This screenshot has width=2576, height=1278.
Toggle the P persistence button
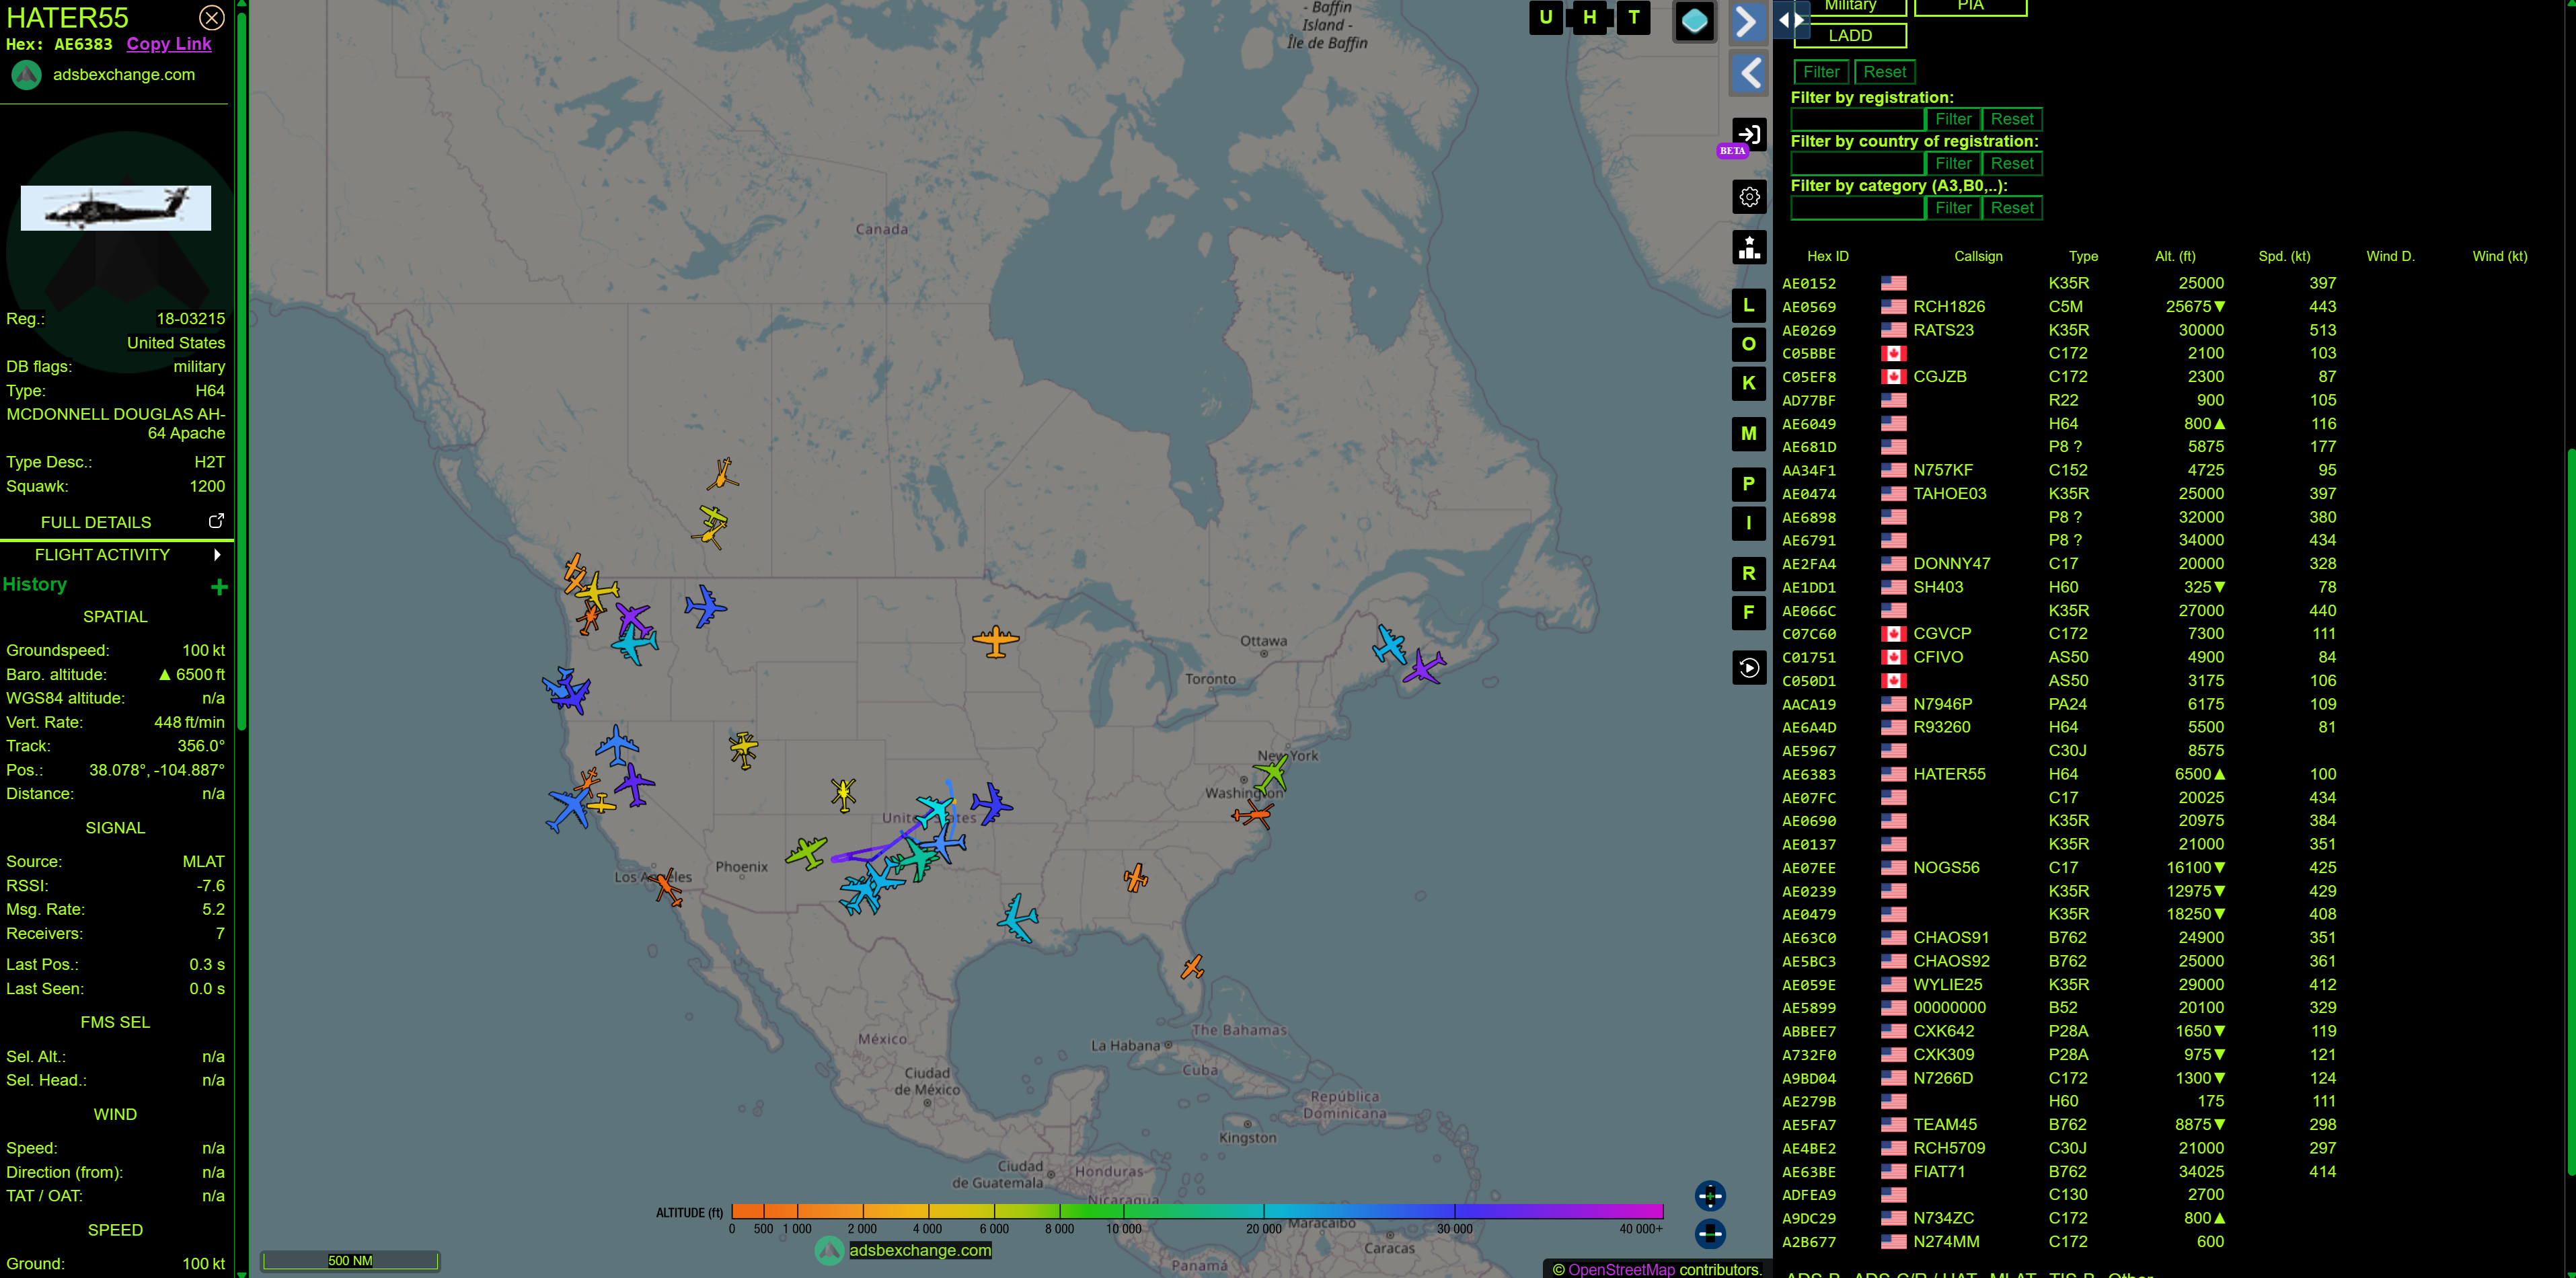click(1749, 484)
